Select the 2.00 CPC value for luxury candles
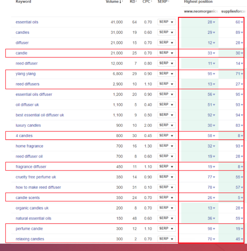 point(148,125)
